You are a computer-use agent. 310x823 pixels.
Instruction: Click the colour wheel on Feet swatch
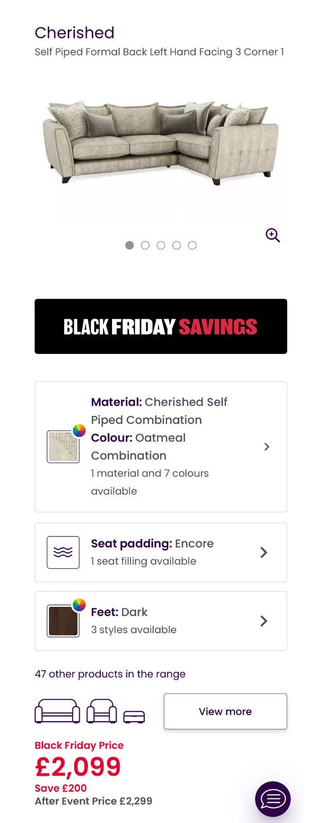[x=79, y=605]
